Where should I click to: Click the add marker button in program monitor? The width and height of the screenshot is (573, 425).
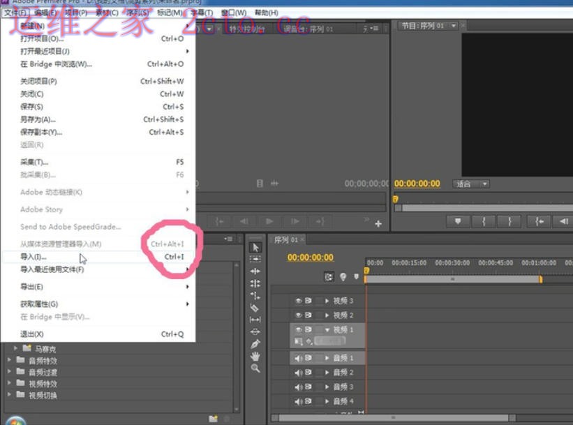(458, 221)
